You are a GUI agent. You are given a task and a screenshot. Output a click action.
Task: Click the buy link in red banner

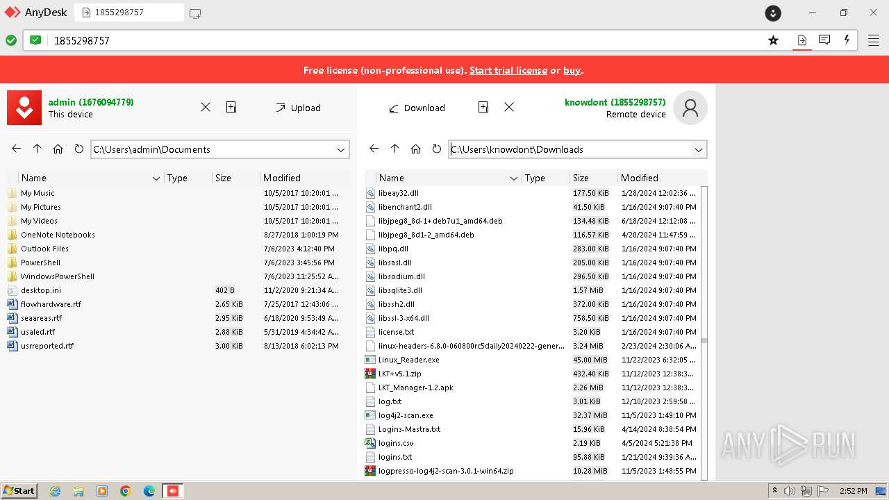(572, 70)
